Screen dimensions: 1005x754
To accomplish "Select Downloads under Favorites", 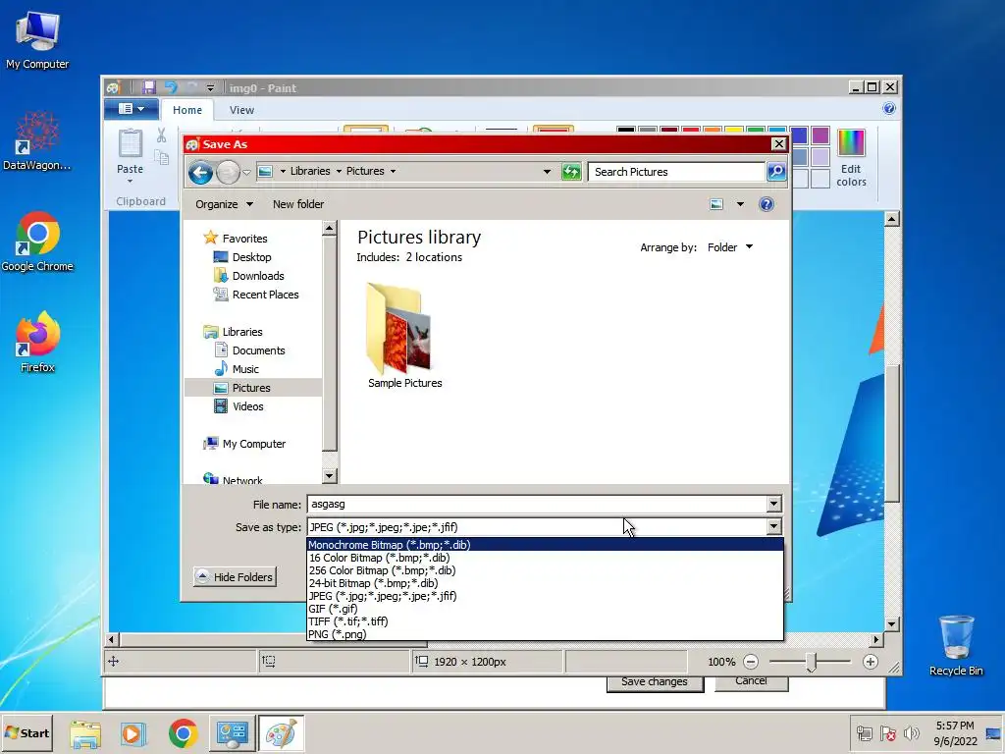I will pyautogui.click(x=258, y=276).
